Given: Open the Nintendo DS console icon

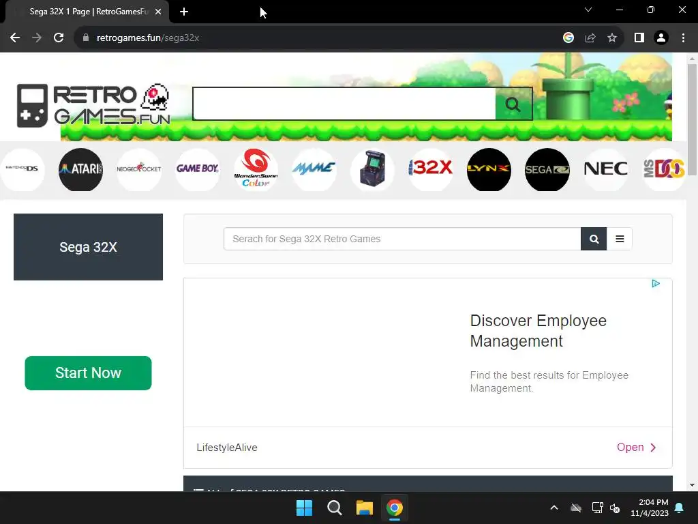Looking at the screenshot, I should (22, 170).
